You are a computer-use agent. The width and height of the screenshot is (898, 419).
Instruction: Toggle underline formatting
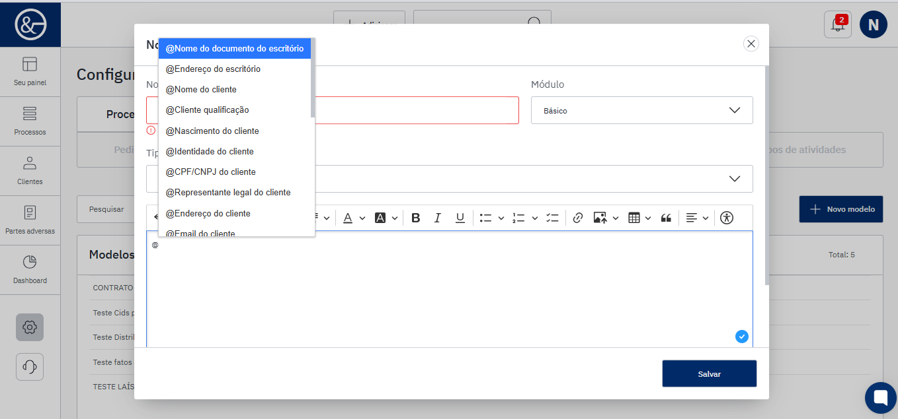pyautogui.click(x=460, y=218)
